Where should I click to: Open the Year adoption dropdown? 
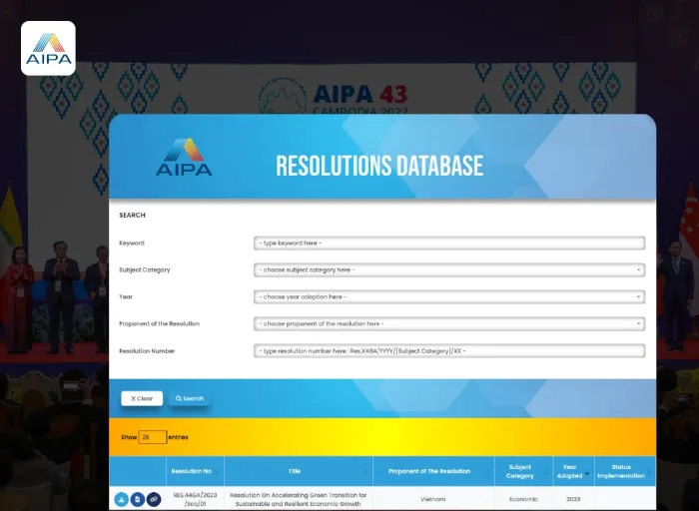pyautogui.click(x=449, y=296)
